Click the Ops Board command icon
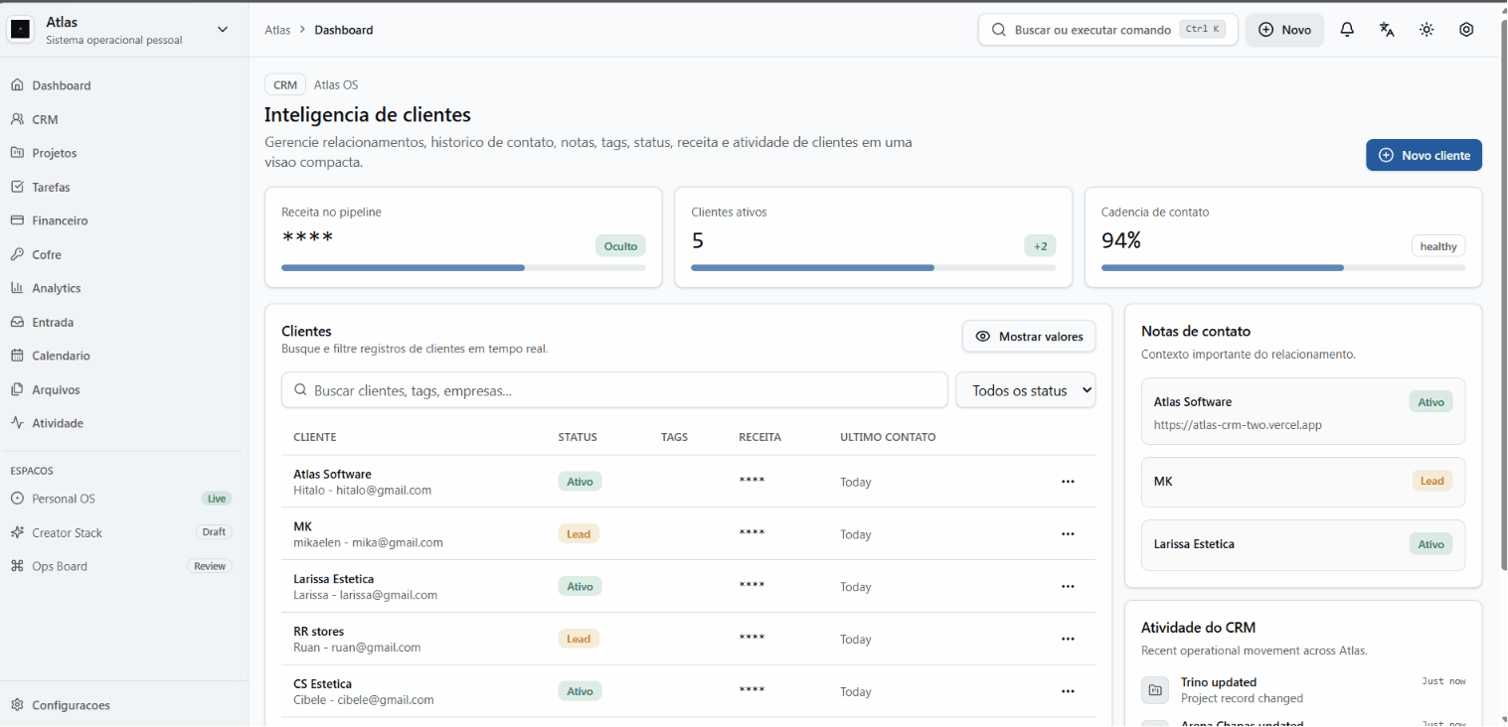This screenshot has width=1508, height=727. [x=17, y=566]
